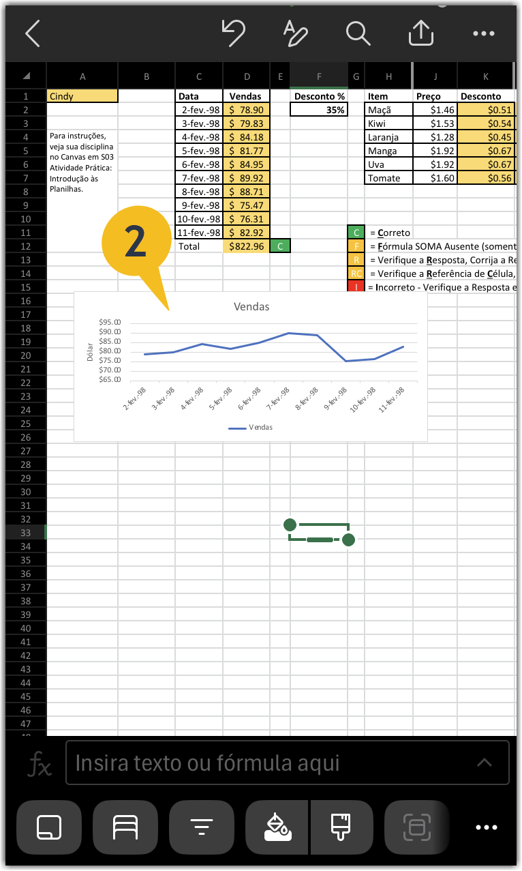Screen dimensions: 522x871
Task: Tap the Vendas chart title
Action: 251,307
